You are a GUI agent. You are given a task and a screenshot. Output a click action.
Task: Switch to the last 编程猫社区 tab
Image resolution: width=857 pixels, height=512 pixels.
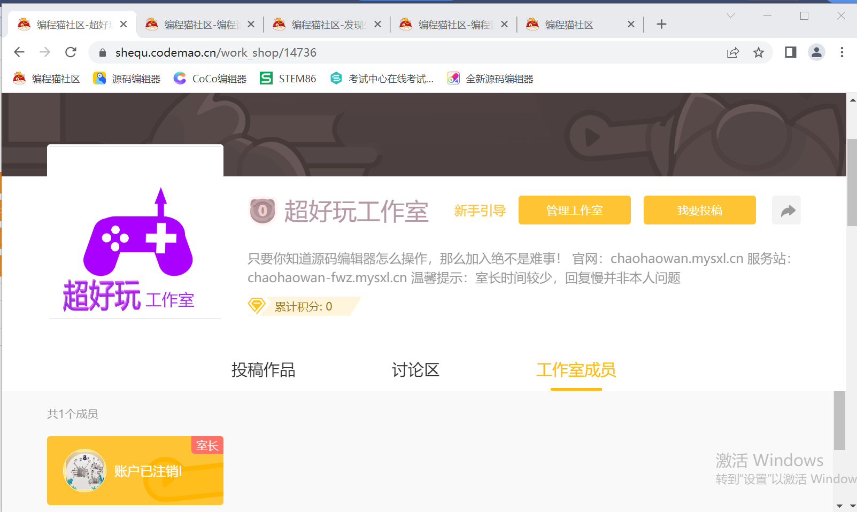tap(580, 24)
